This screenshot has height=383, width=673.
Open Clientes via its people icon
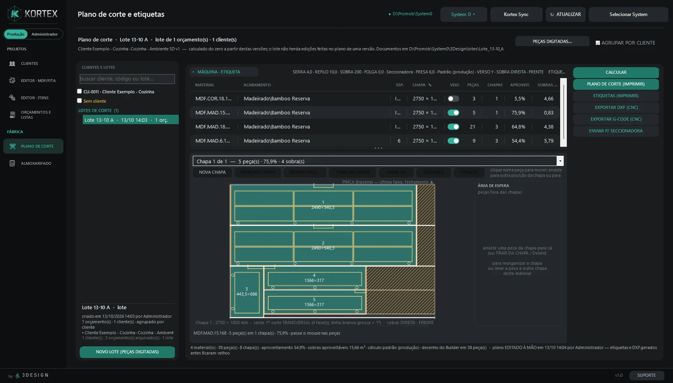point(12,63)
